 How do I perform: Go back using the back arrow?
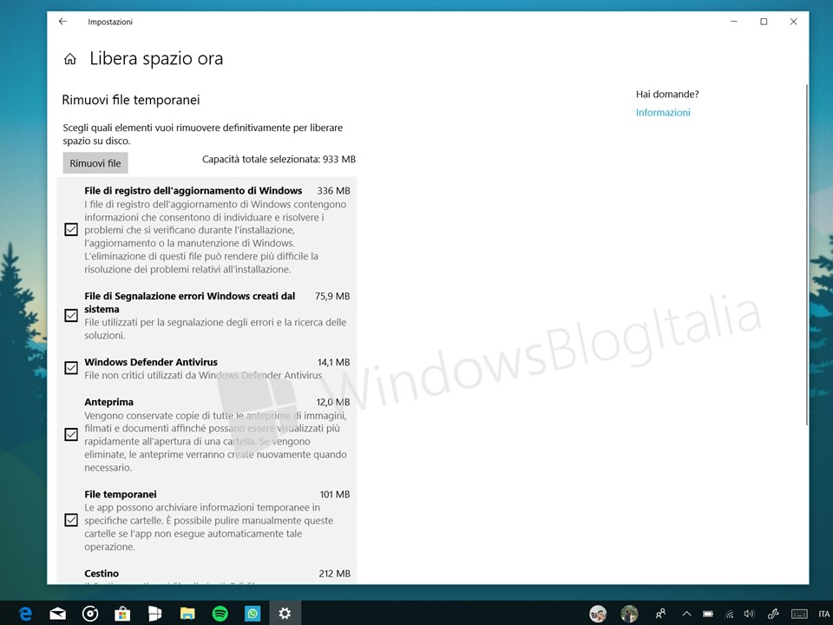coord(62,21)
